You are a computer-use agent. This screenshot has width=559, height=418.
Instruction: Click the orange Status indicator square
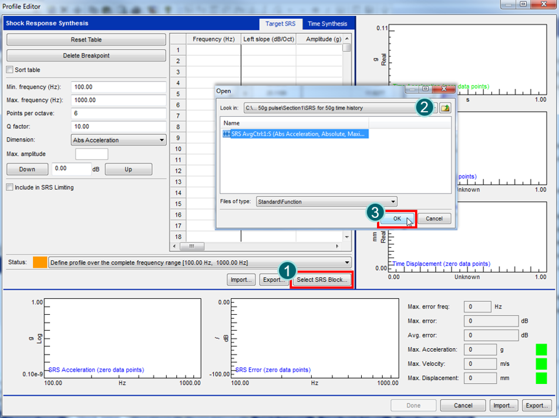[40, 262]
